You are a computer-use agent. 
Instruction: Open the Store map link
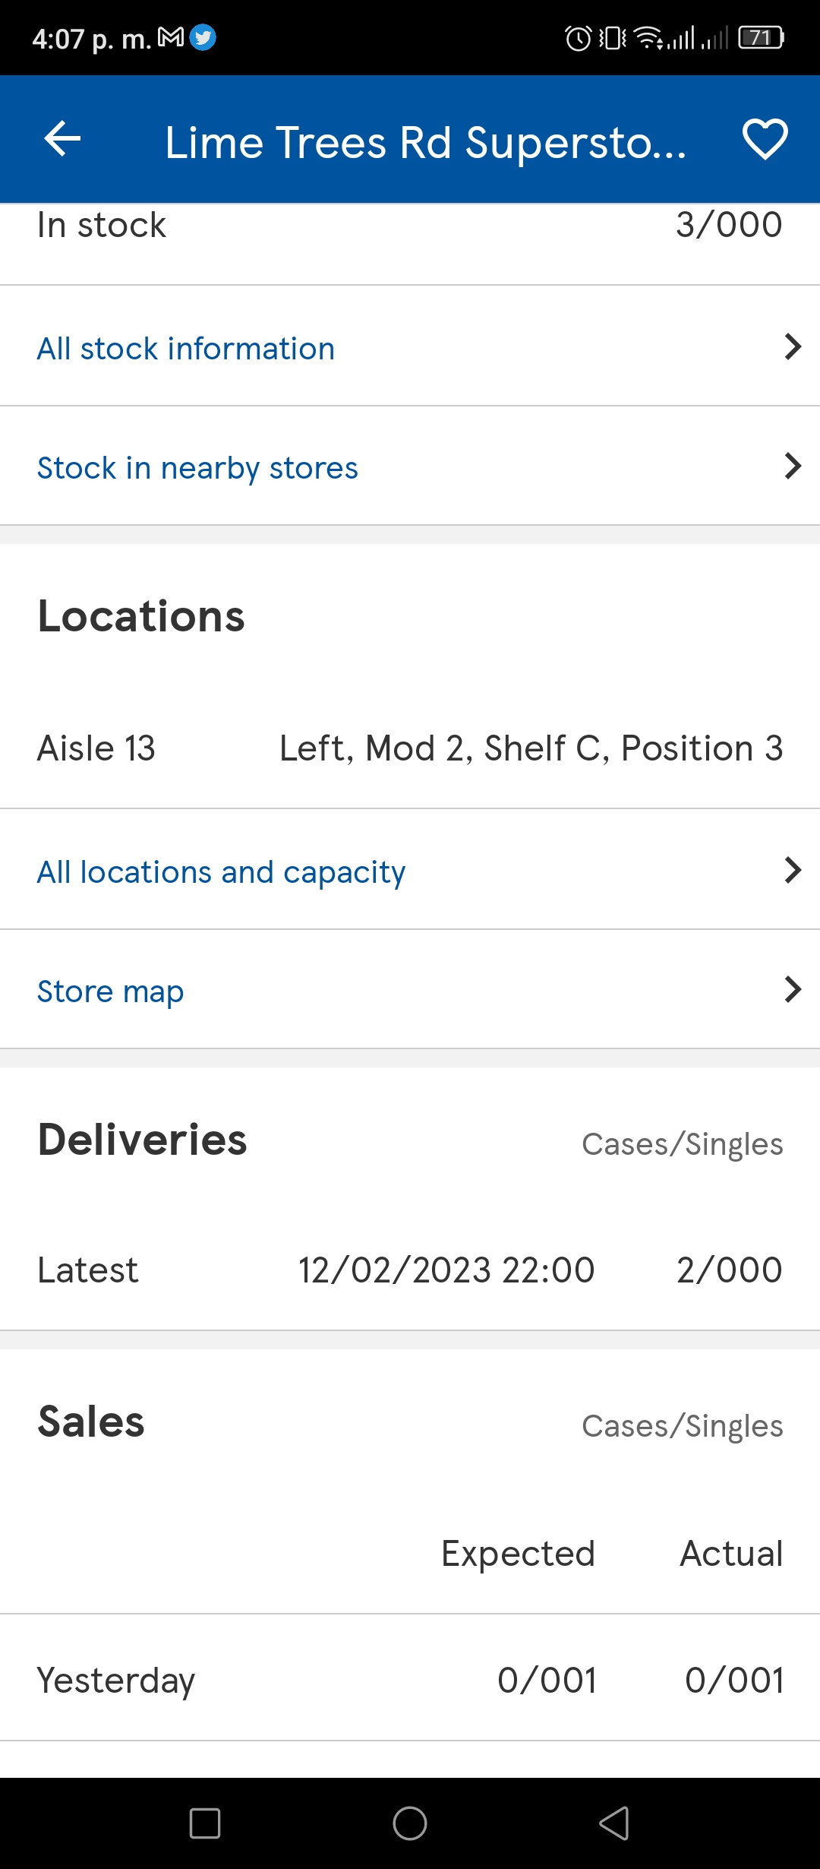point(110,991)
